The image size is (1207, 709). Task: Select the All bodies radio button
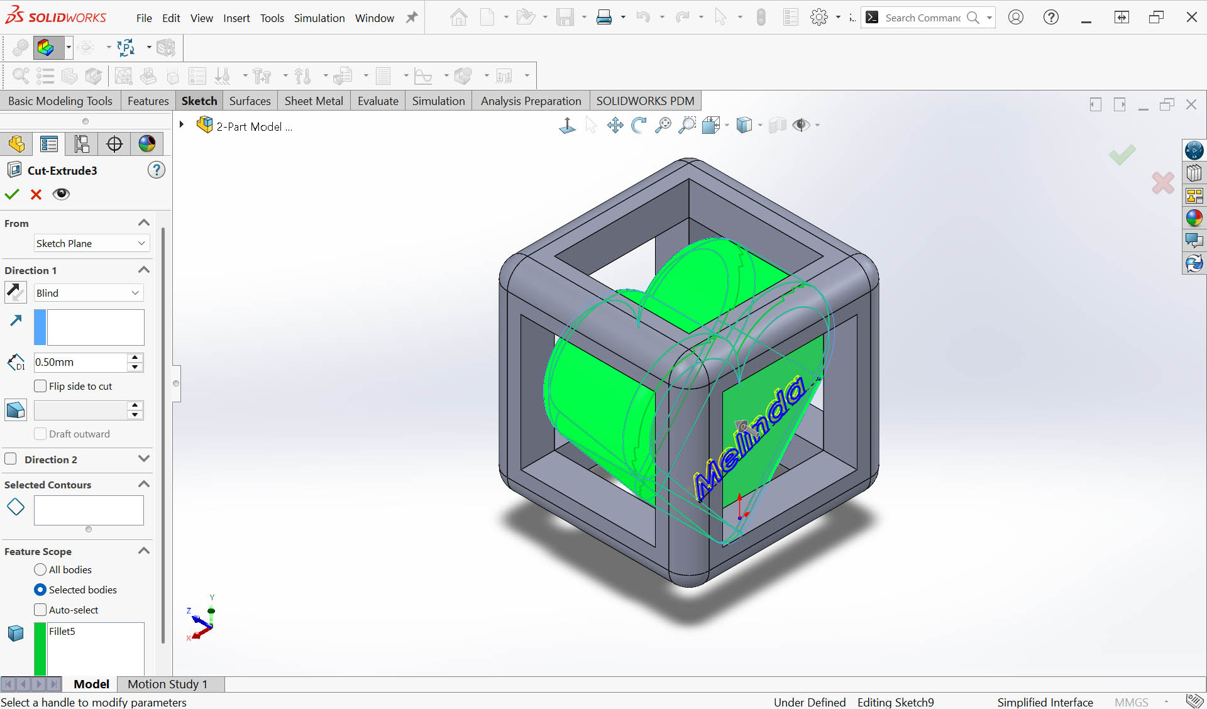coord(41,569)
